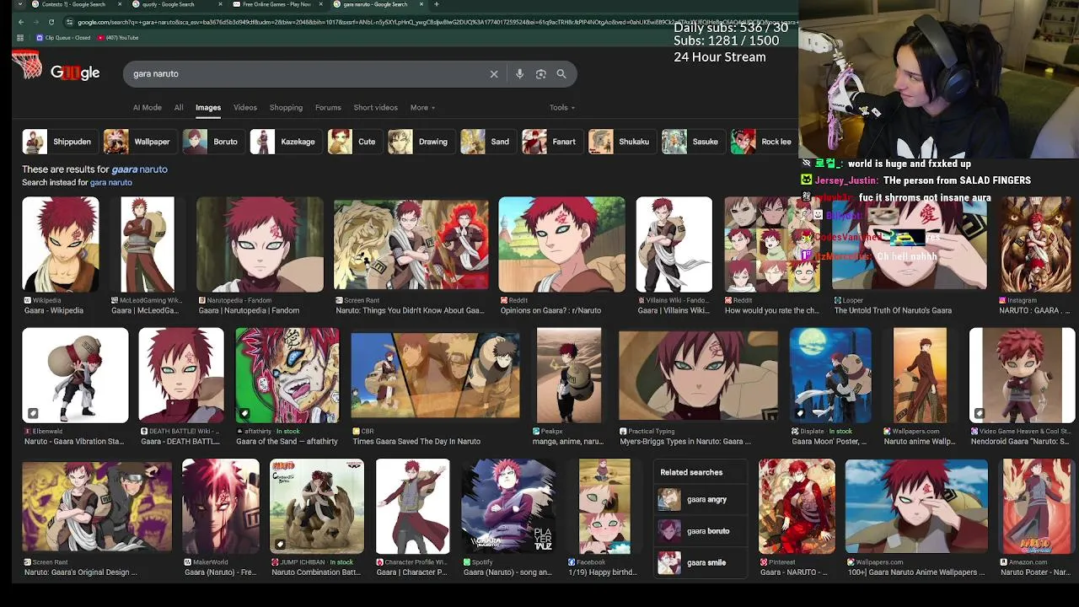The width and height of the screenshot is (1079, 607).
Task: Open the (407) YouTube bookmark
Action: tap(118, 38)
